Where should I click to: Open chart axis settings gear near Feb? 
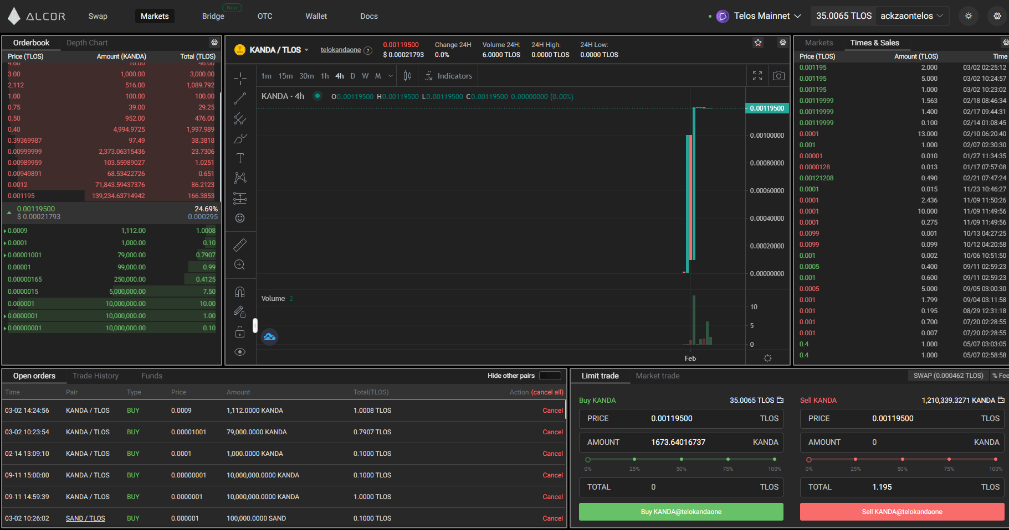point(767,358)
